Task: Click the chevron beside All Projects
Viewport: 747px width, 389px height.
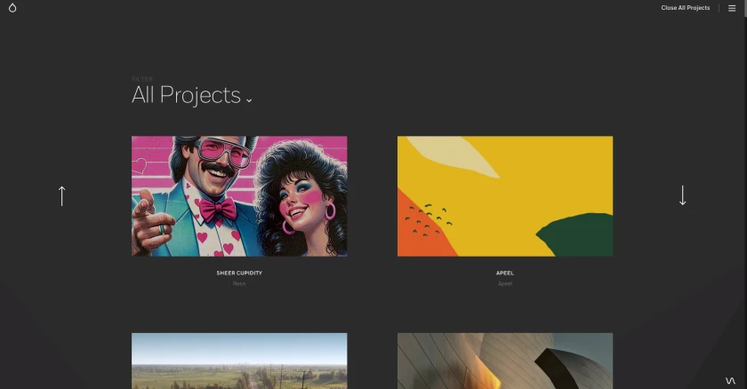Action: coord(249,100)
